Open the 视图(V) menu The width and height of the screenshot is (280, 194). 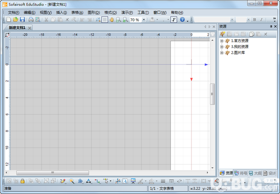46,13
